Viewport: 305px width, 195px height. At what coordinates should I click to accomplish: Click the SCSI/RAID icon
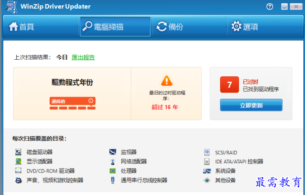[x=207, y=152]
